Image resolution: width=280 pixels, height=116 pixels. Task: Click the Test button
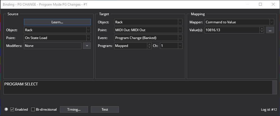tap(105, 109)
